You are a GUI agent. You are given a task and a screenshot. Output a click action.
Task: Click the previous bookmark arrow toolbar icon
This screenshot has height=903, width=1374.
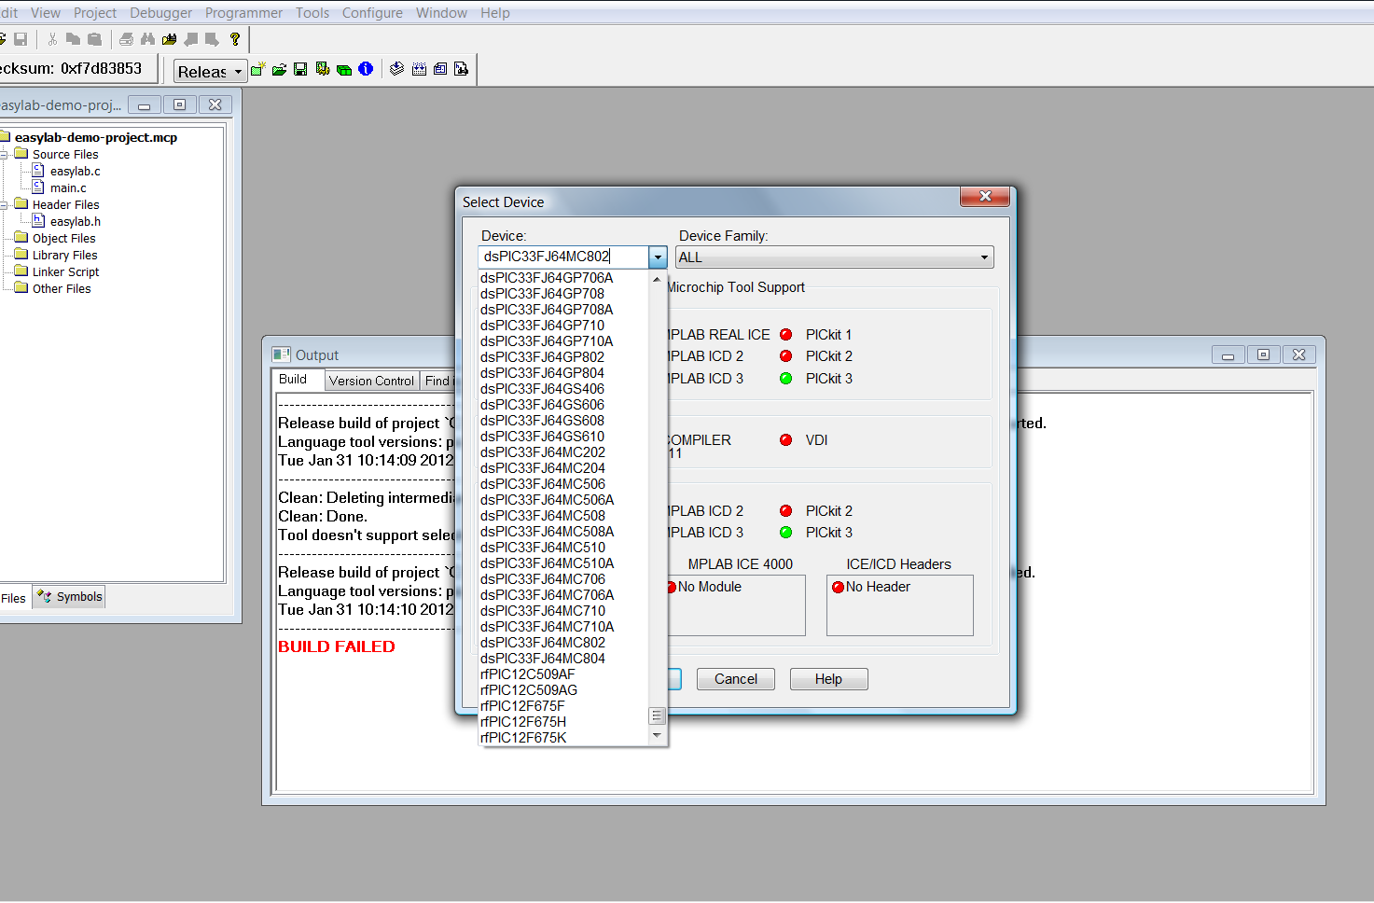click(191, 39)
